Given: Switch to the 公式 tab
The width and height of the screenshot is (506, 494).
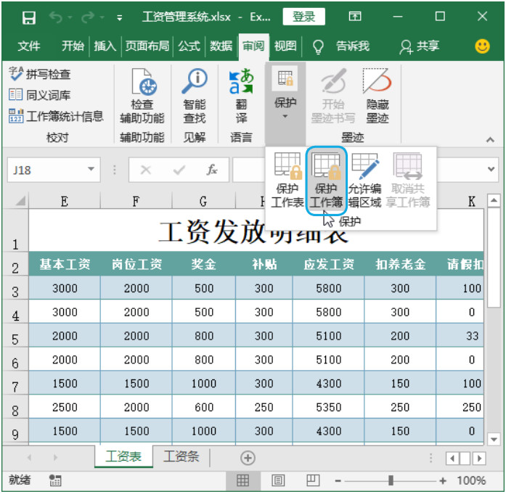Looking at the screenshot, I should click(189, 46).
